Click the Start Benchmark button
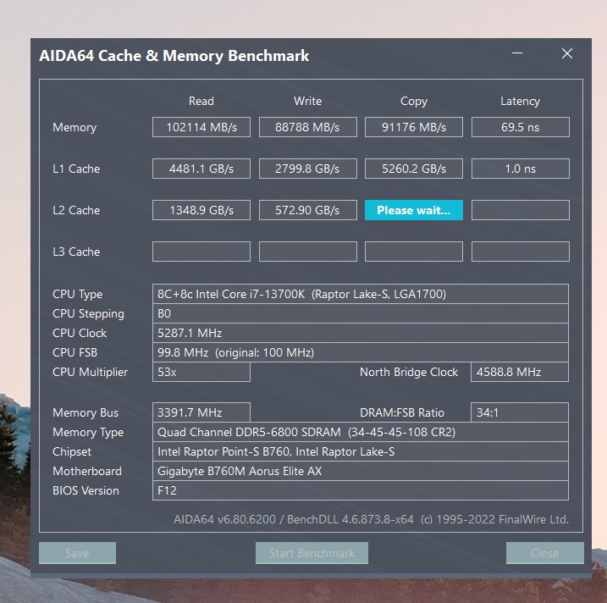Viewport: 607px width, 603px height. [312, 553]
